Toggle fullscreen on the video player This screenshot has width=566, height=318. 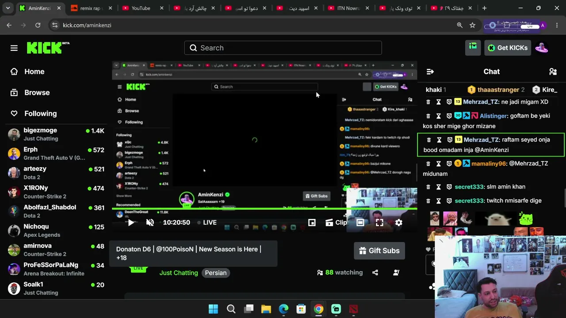379,223
